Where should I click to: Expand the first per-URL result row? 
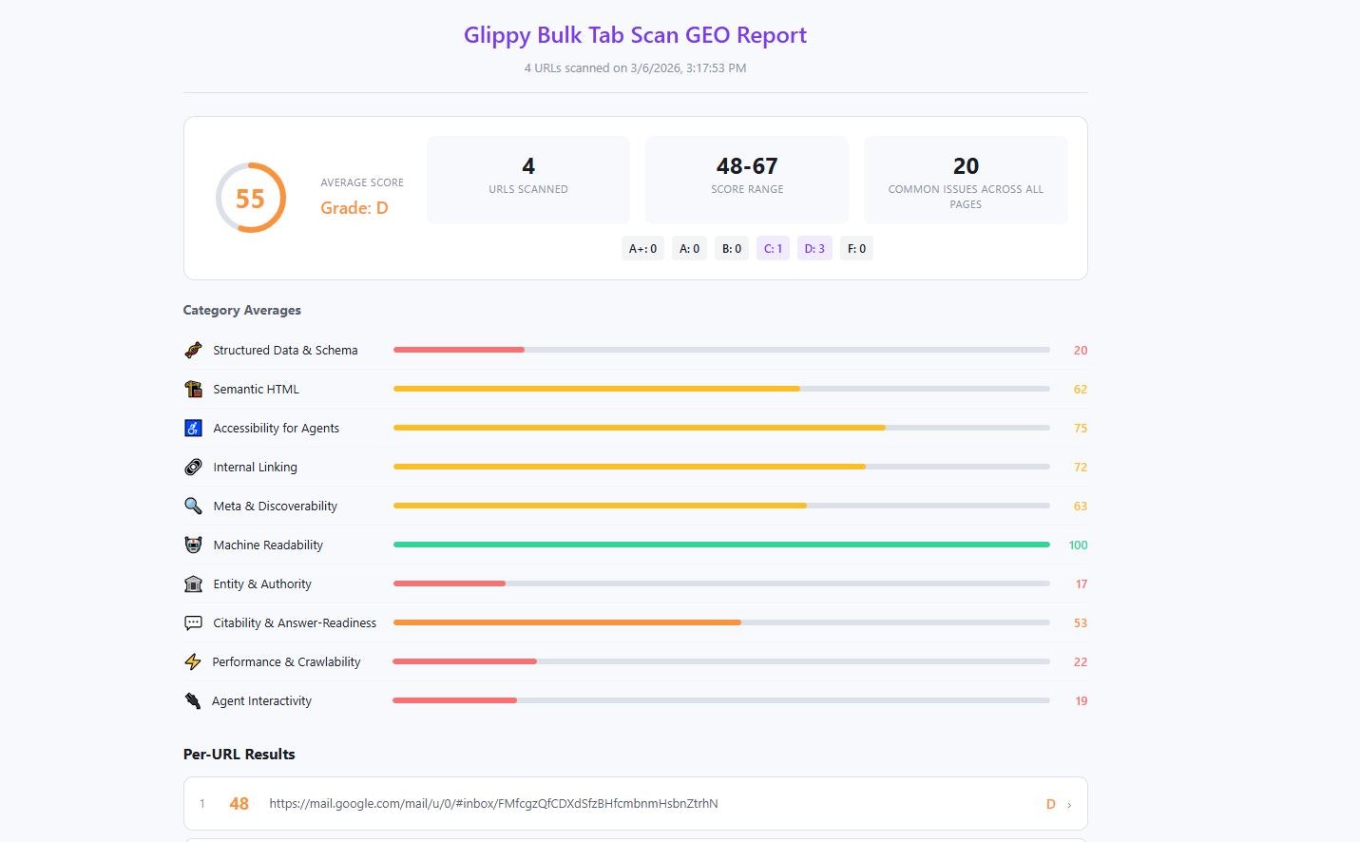point(635,803)
